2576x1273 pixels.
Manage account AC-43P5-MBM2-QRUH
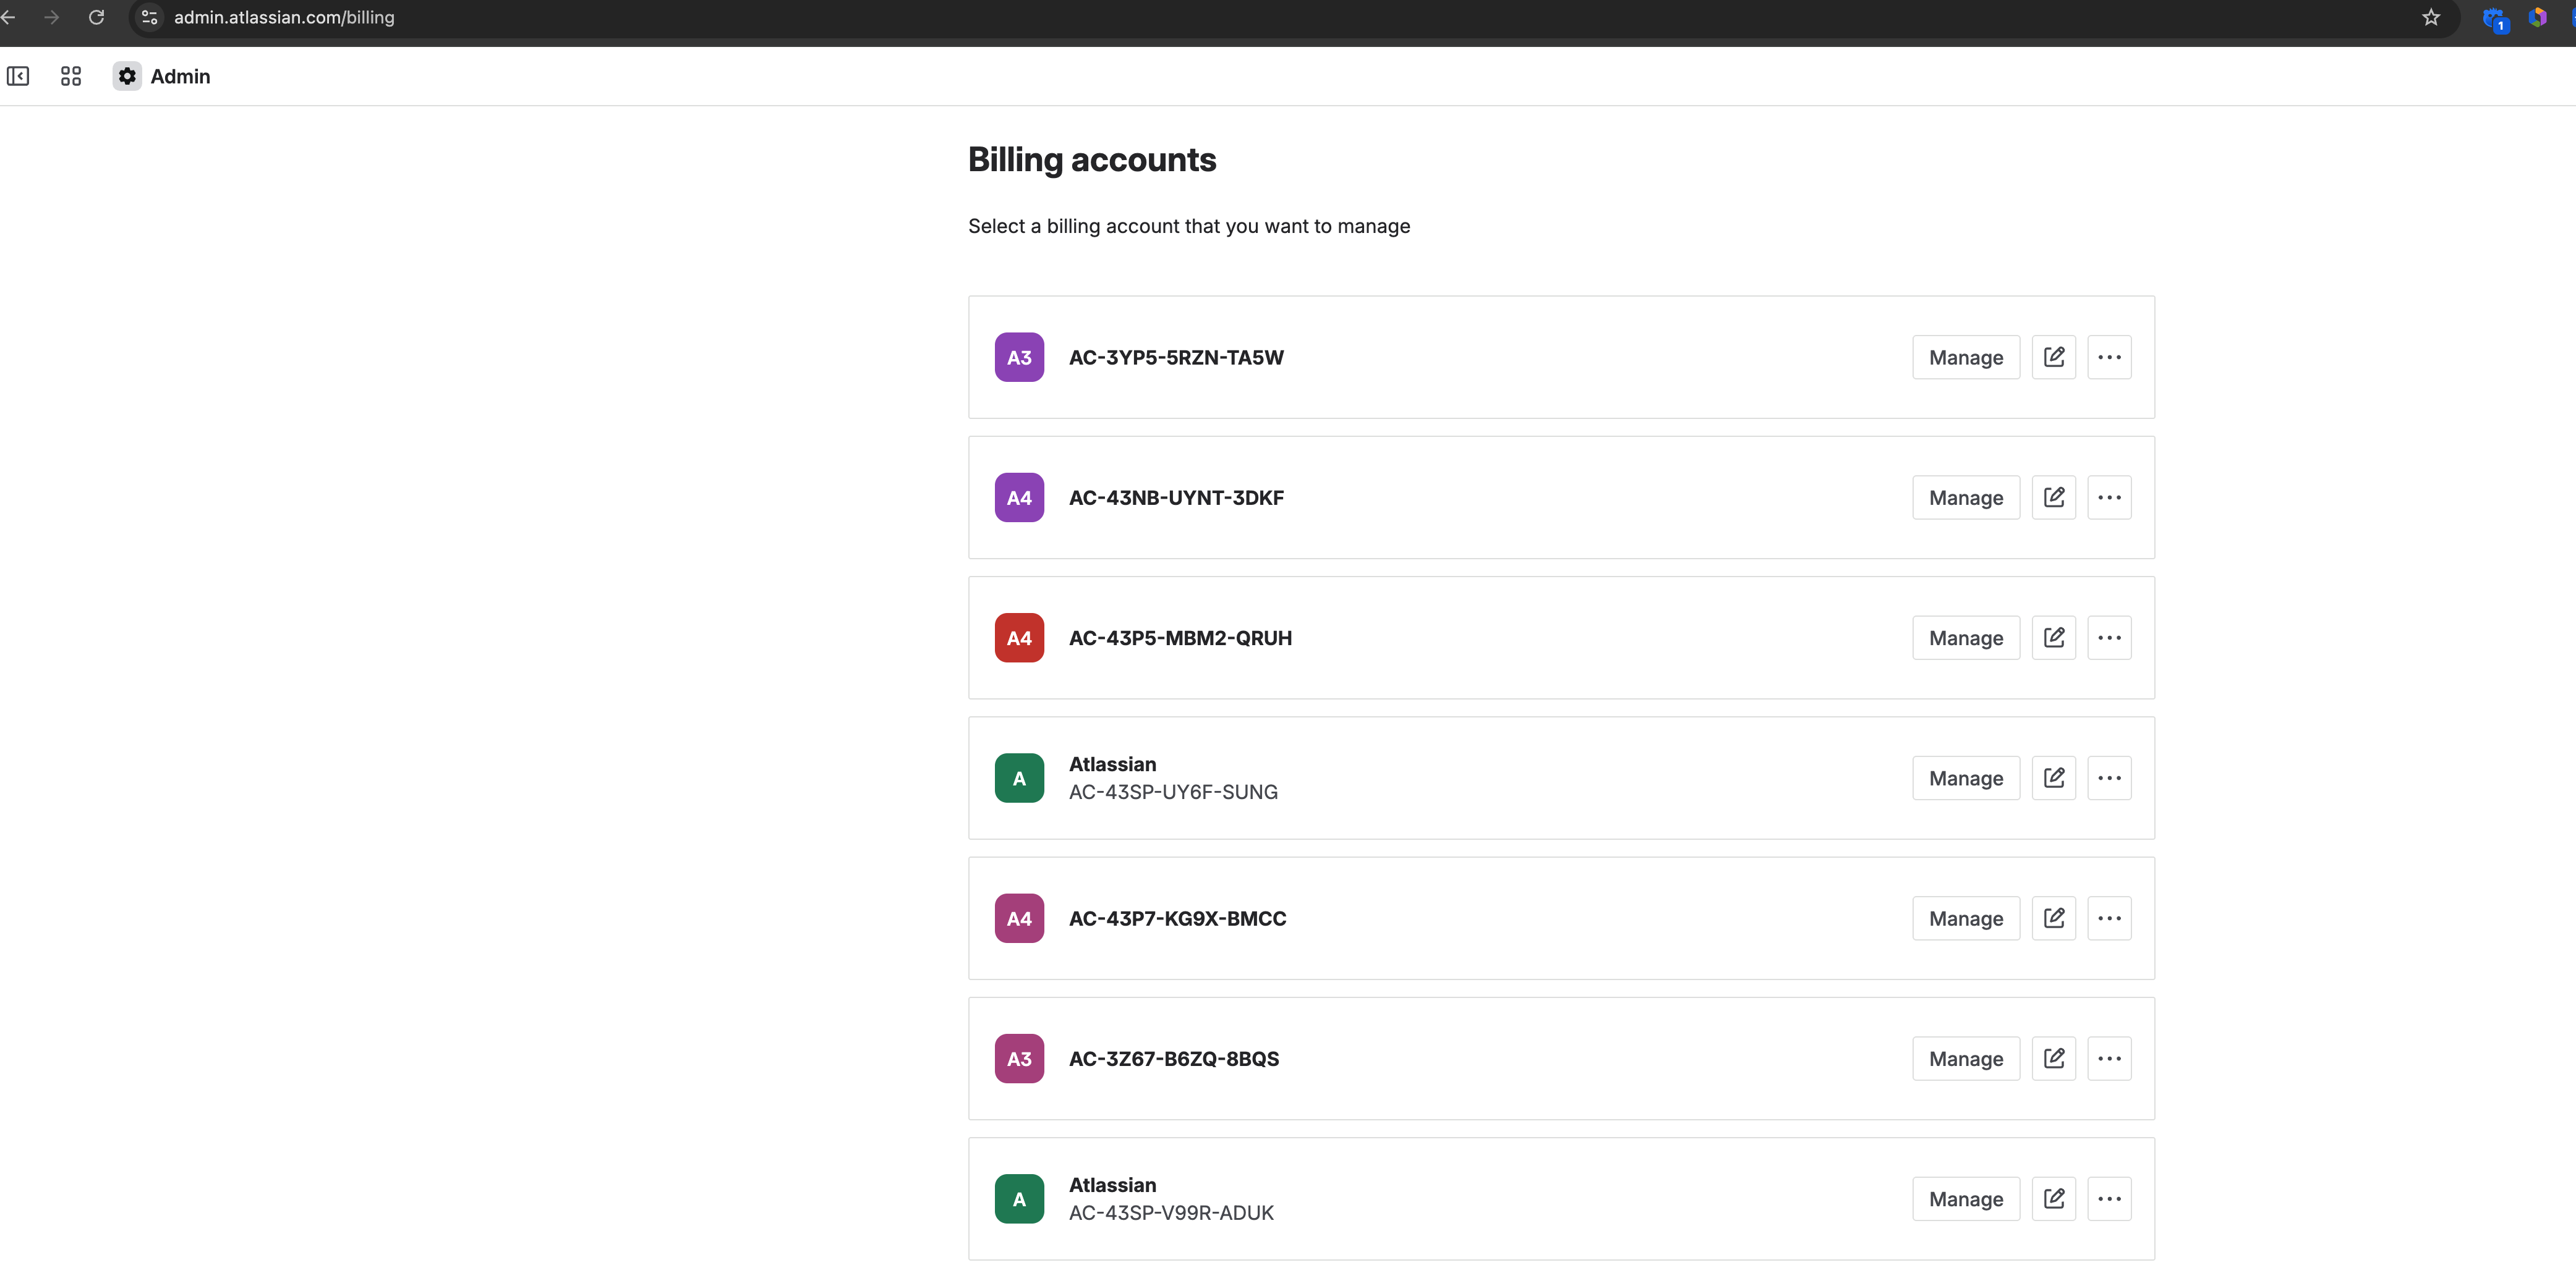(x=1966, y=638)
